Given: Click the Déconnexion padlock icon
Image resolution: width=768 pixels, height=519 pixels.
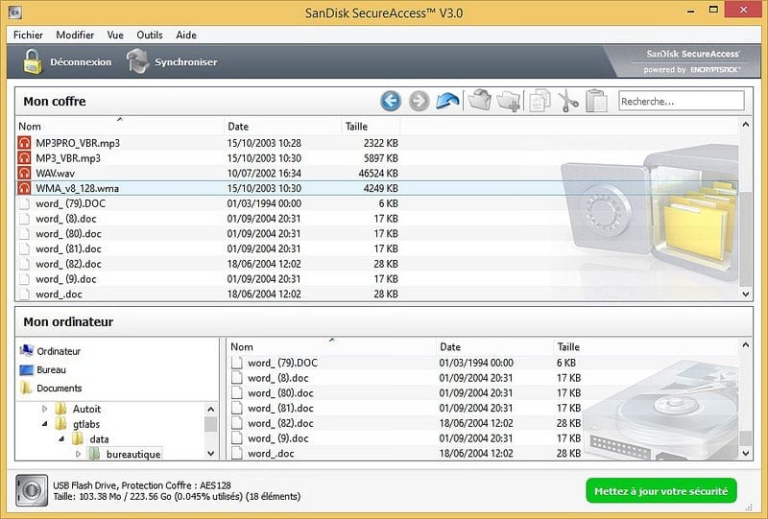Looking at the screenshot, I should 33,61.
